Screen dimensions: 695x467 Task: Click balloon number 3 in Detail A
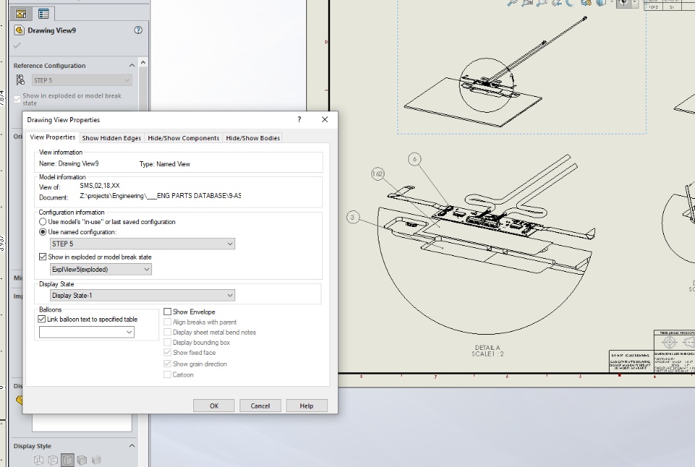click(x=353, y=218)
